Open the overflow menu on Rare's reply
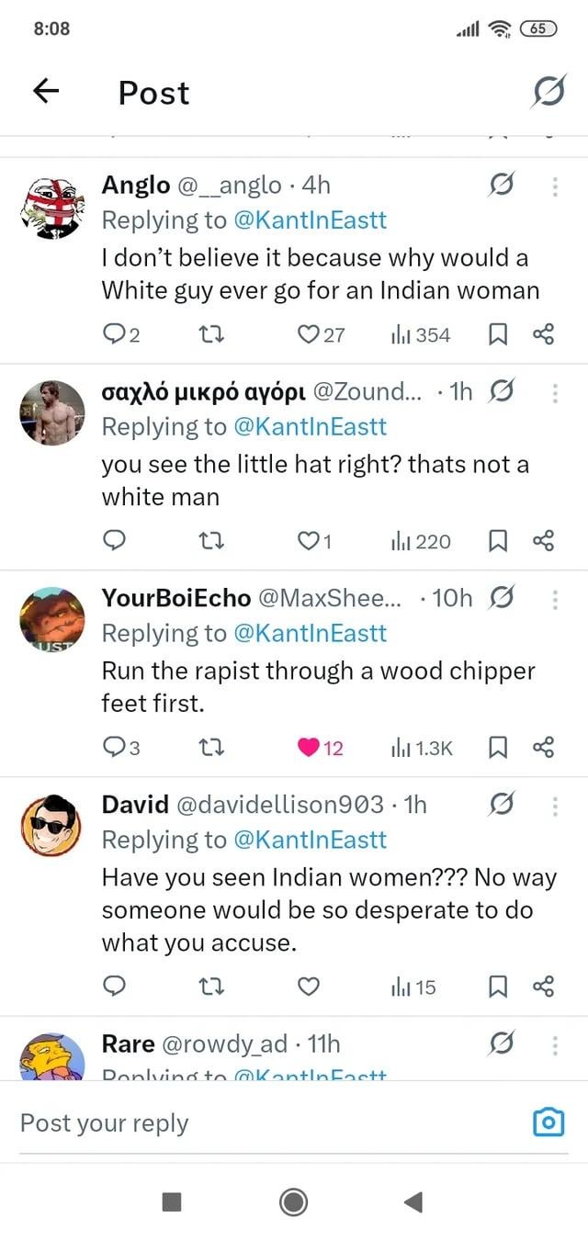 (x=555, y=1045)
